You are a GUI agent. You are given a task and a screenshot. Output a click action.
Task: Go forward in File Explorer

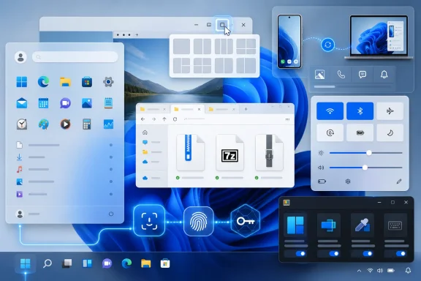(153, 119)
